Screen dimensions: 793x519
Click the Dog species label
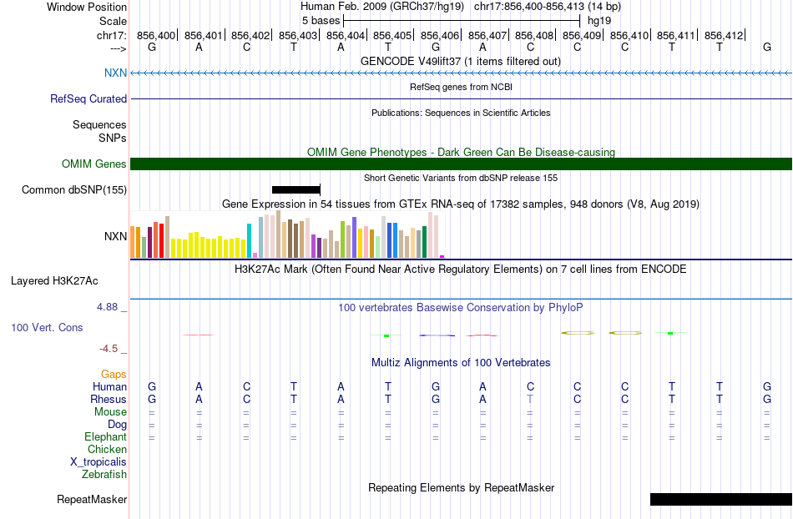pos(118,425)
